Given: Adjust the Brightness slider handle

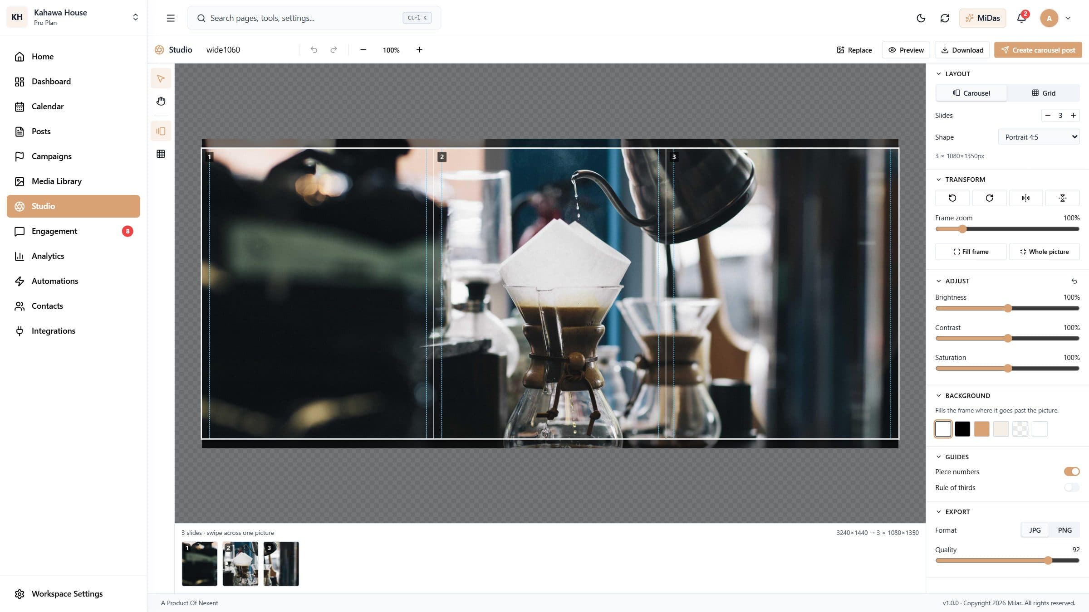Looking at the screenshot, I should click(x=1008, y=308).
